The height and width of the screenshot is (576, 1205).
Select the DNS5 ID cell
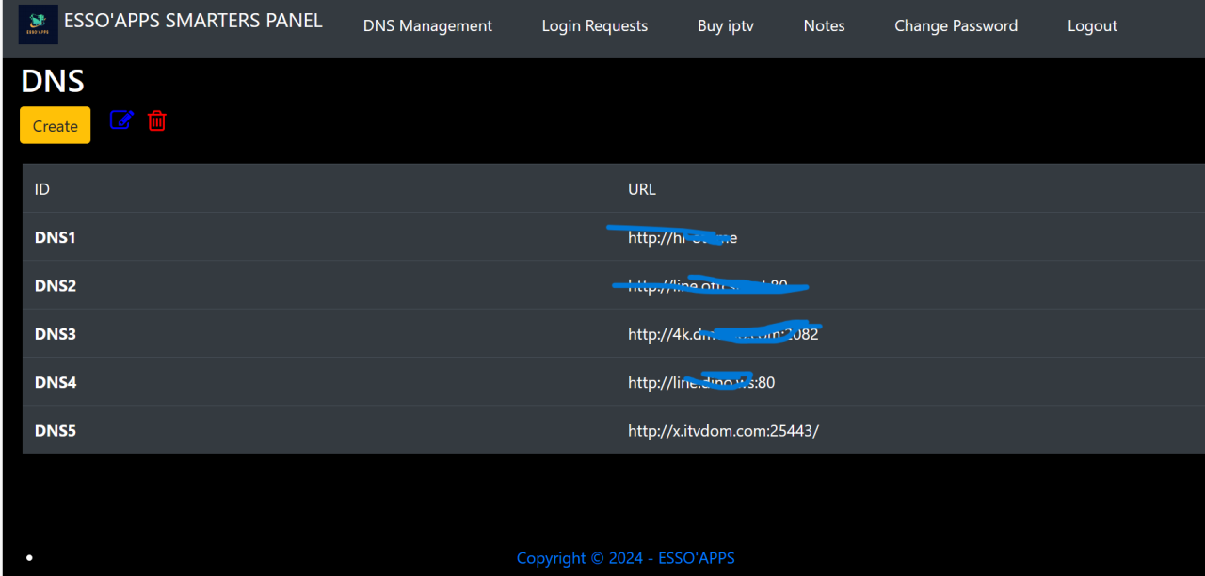coord(56,431)
